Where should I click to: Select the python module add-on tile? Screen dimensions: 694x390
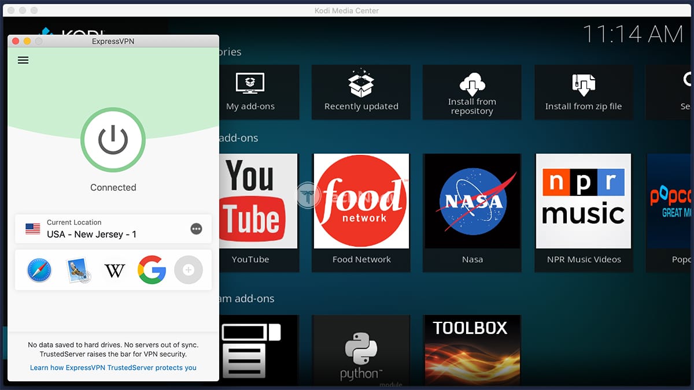point(361,350)
